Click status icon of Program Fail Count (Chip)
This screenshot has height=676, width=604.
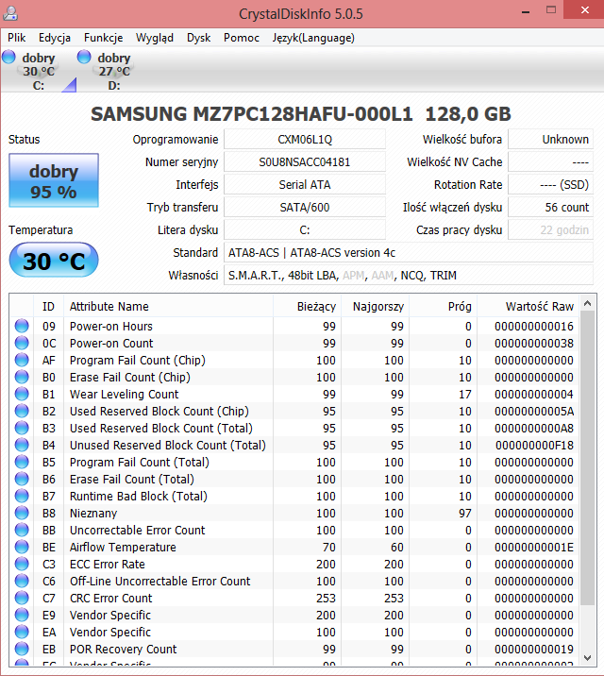[22, 360]
